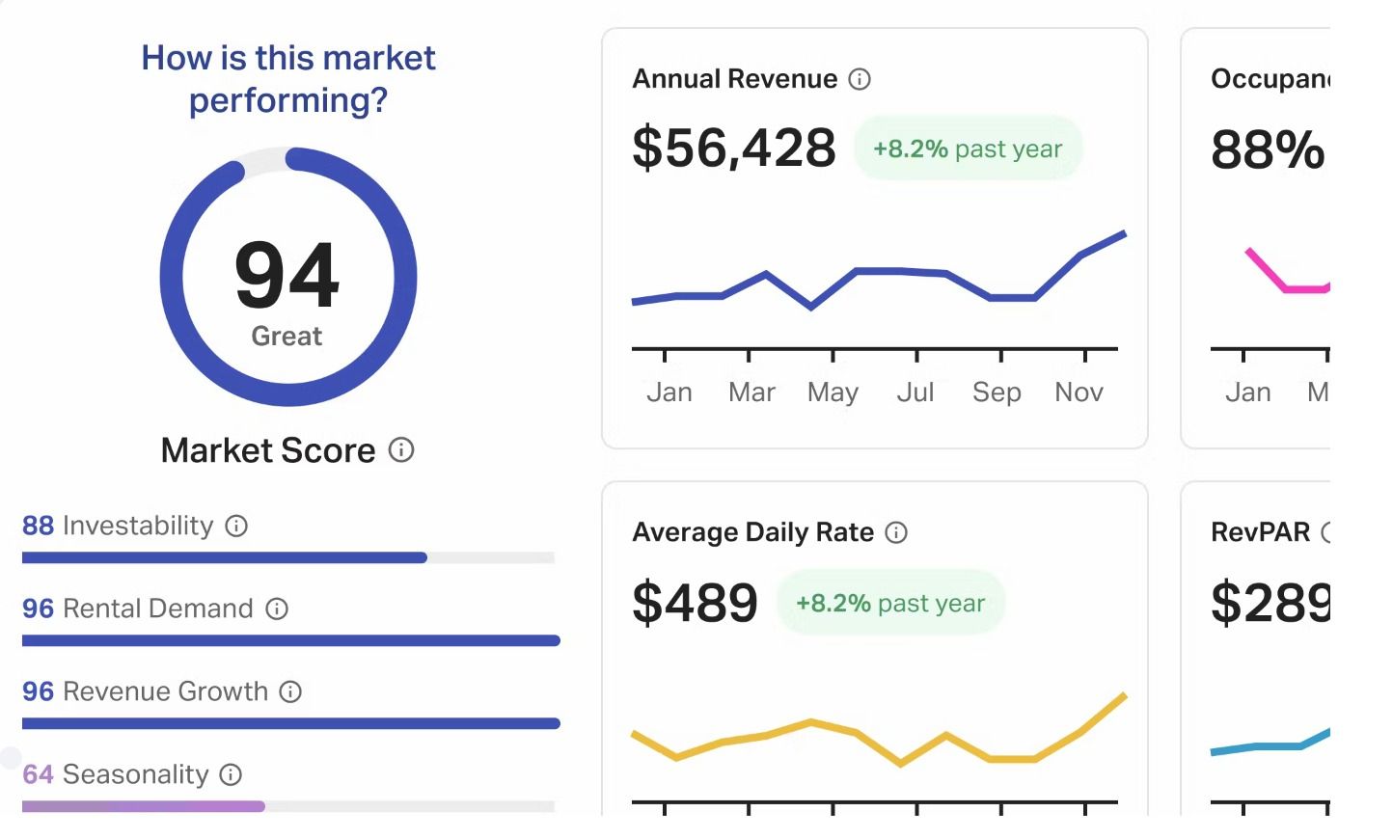Click the Average Daily Rate card title
This screenshot has width=1393, height=839.
[x=753, y=532]
